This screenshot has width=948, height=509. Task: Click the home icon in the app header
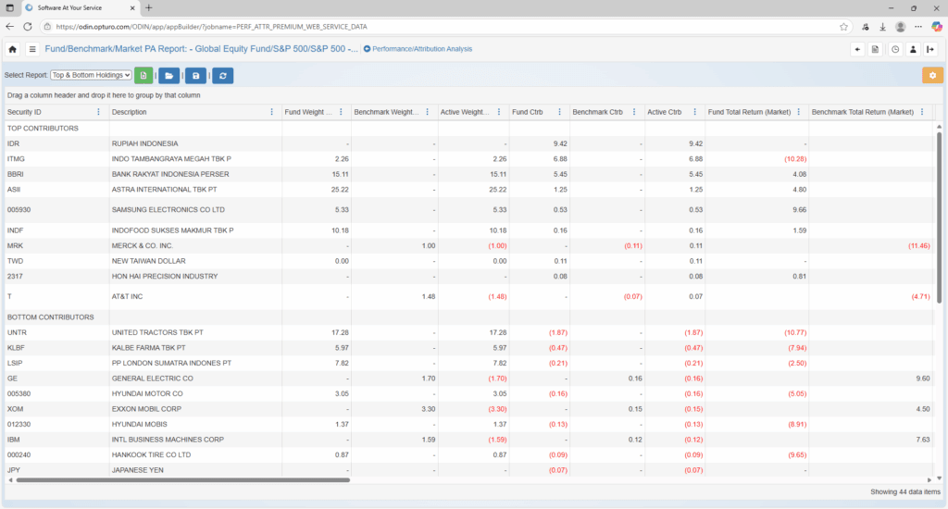pos(13,49)
